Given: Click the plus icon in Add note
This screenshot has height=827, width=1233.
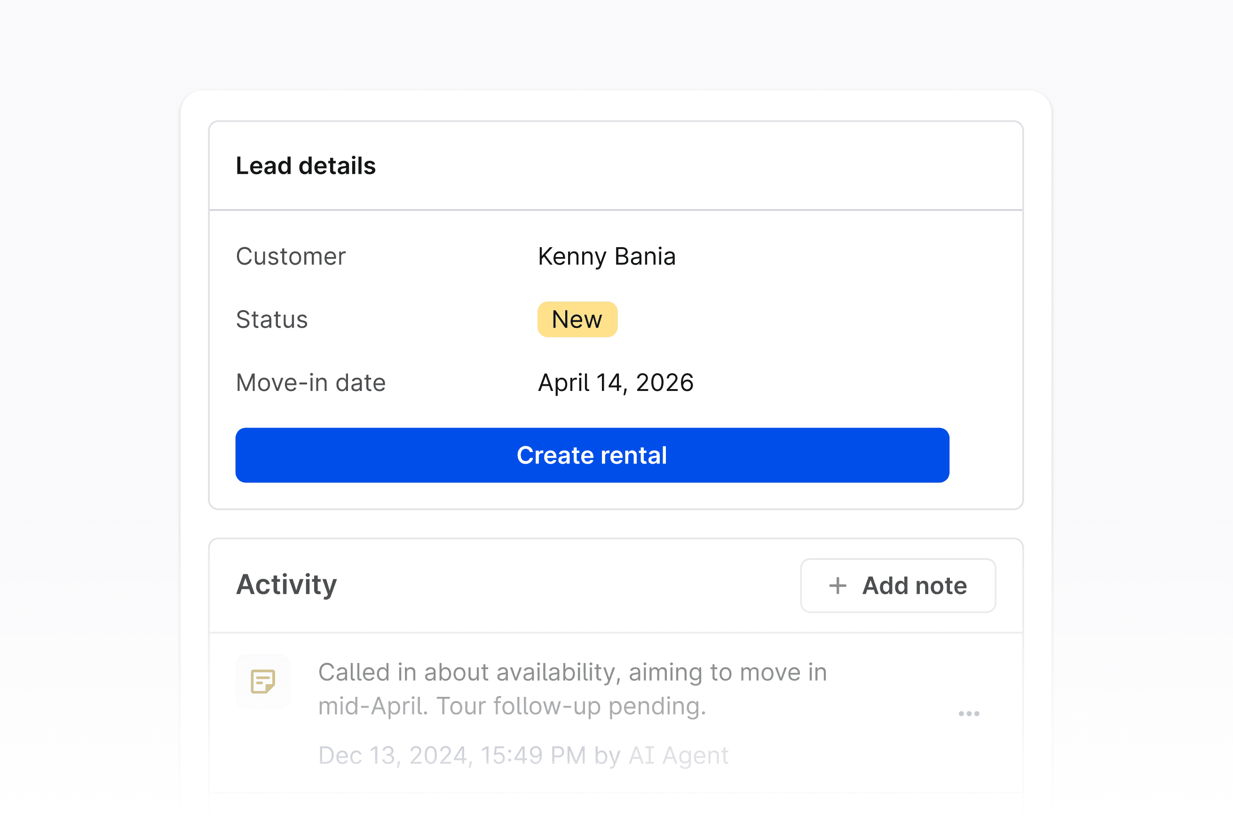Looking at the screenshot, I should point(838,585).
